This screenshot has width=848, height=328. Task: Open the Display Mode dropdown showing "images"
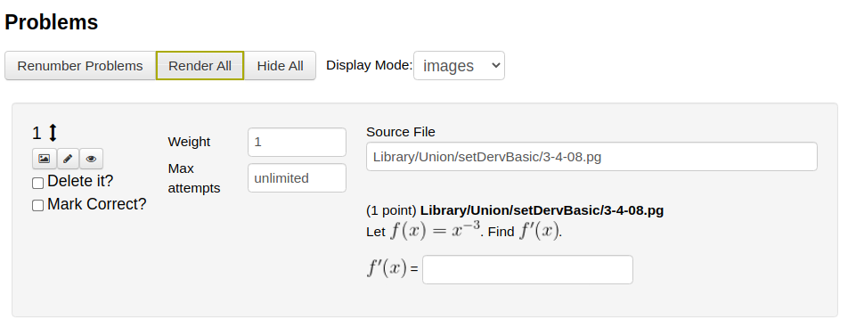[459, 65]
